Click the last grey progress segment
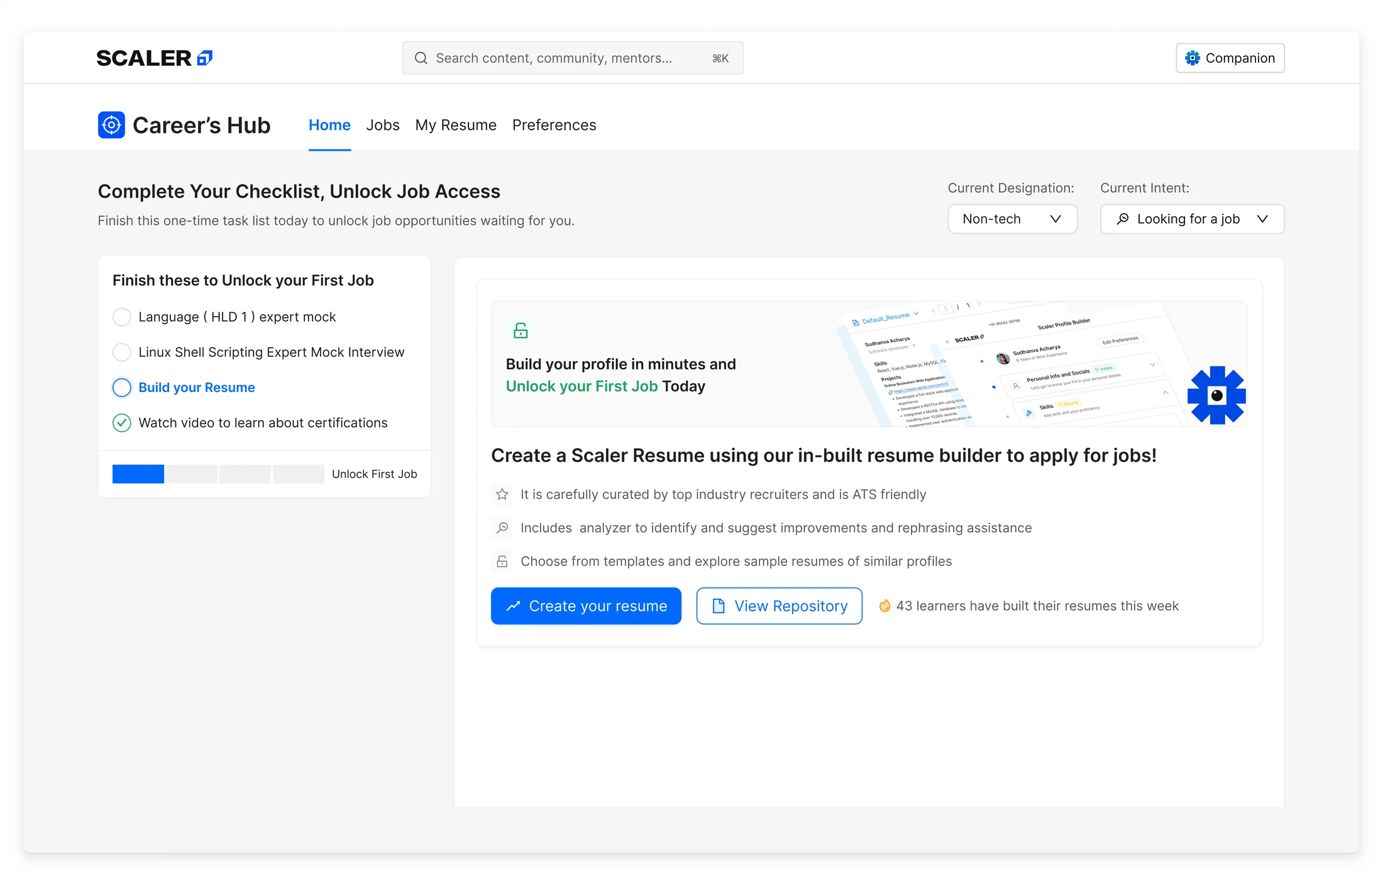The width and height of the screenshot is (1383, 884). 299,474
